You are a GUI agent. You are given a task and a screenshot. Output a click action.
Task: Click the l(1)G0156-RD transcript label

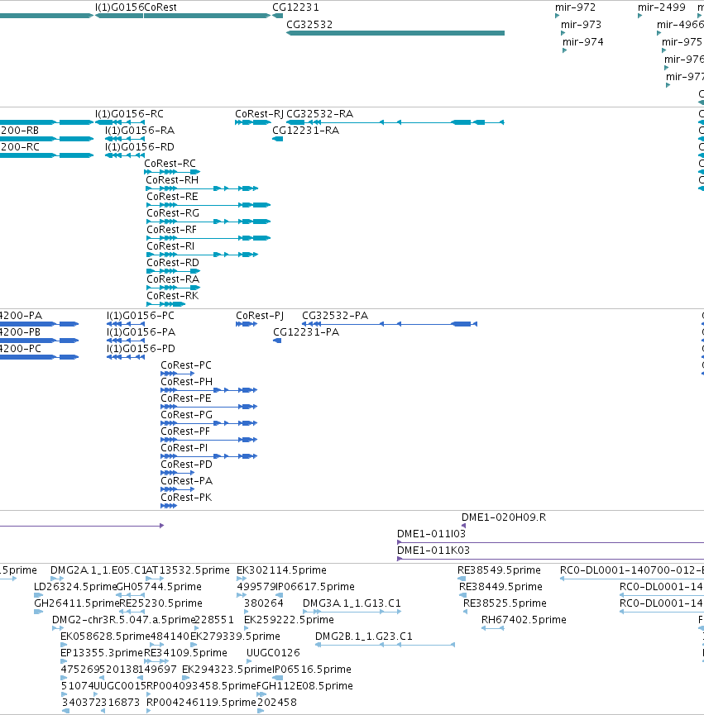140,147
